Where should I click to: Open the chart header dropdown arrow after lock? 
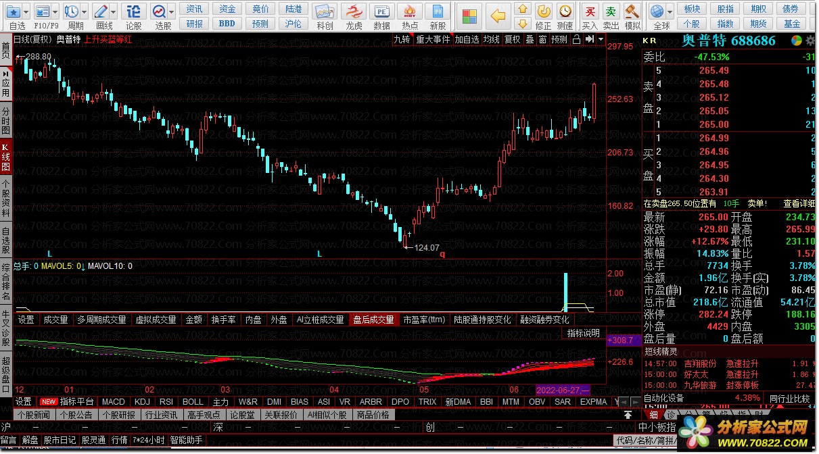click(x=601, y=39)
